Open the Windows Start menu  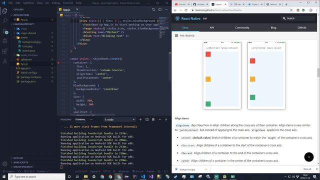click(4, 176)
